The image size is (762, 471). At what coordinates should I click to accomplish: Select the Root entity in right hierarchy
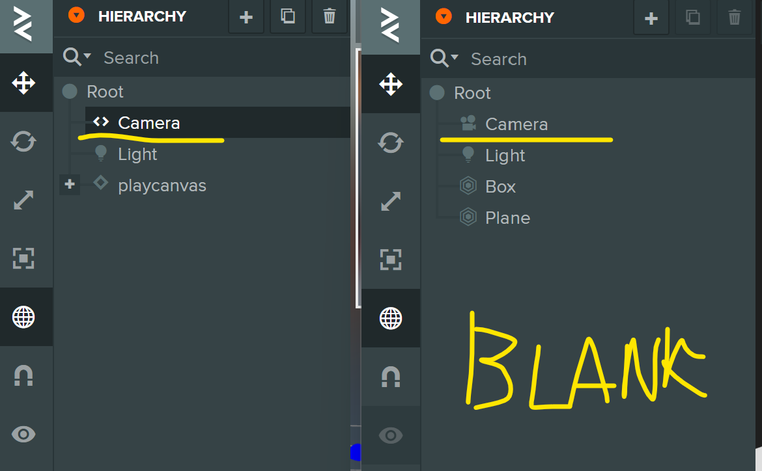(x=472, y=93)
